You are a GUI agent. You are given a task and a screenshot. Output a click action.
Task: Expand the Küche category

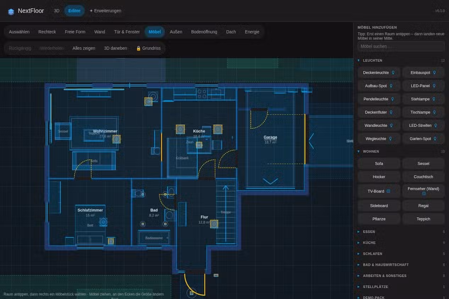(401, 243)
